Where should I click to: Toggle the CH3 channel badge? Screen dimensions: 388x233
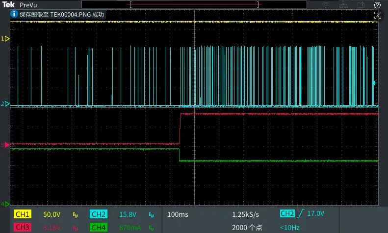[22, 227]
